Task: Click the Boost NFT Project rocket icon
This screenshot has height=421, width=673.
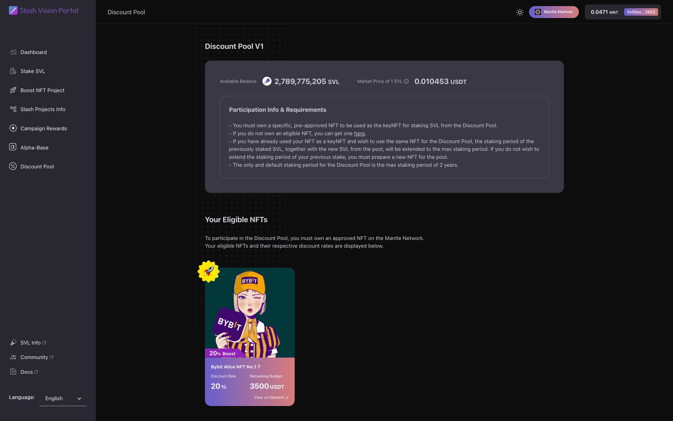Action: (x=13, y=90)
